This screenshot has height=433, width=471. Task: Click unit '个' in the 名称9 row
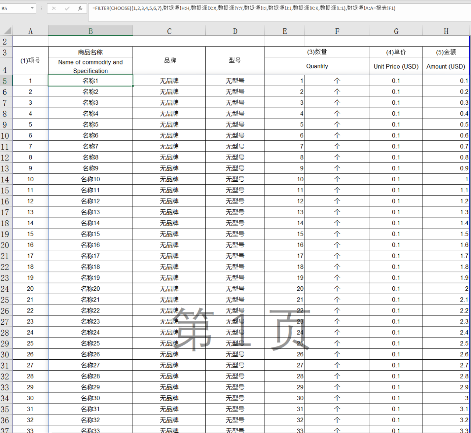pos(337,168)
